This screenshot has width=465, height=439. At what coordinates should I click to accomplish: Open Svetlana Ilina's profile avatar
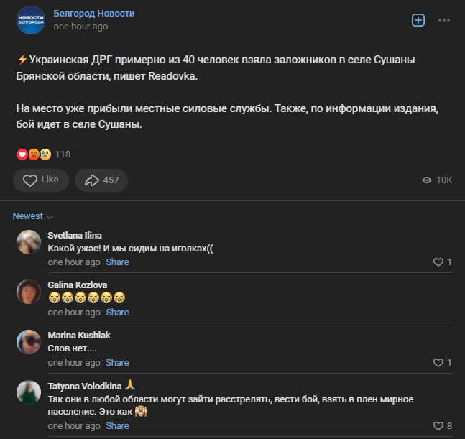[x=28, y=242]
